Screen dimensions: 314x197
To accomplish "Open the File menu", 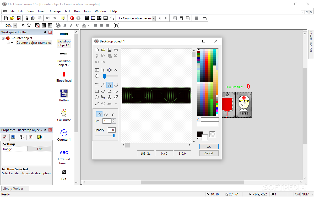I will click(12, 11).
